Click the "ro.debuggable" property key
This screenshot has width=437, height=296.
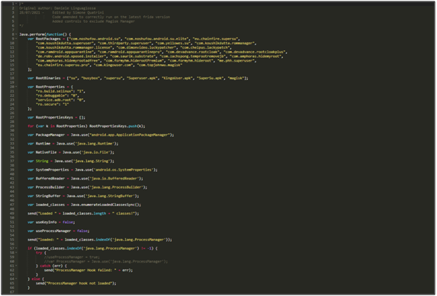pyautogui.click(x=51, y=96)
